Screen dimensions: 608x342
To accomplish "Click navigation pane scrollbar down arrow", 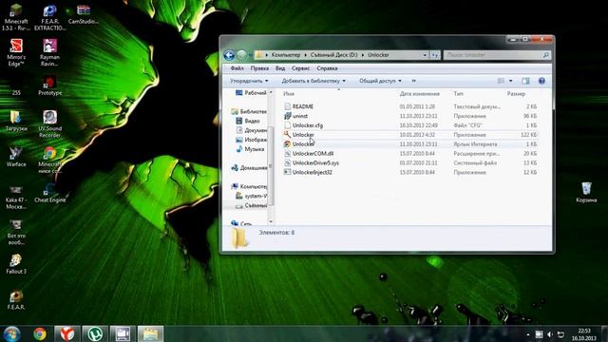I will 271,221.
